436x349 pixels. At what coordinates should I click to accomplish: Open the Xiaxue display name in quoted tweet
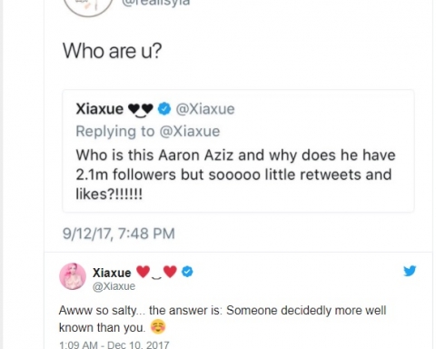tap(100, 109)
